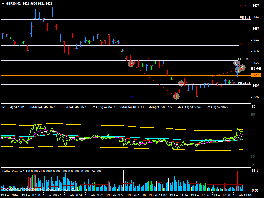
Task: Select the 19 Feb 11:34 time label
Action: 180,195
